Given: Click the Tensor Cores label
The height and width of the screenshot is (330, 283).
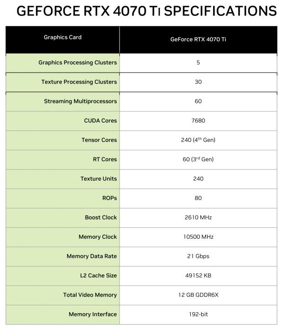Looking at the screenshot, I should pos(99,140).
